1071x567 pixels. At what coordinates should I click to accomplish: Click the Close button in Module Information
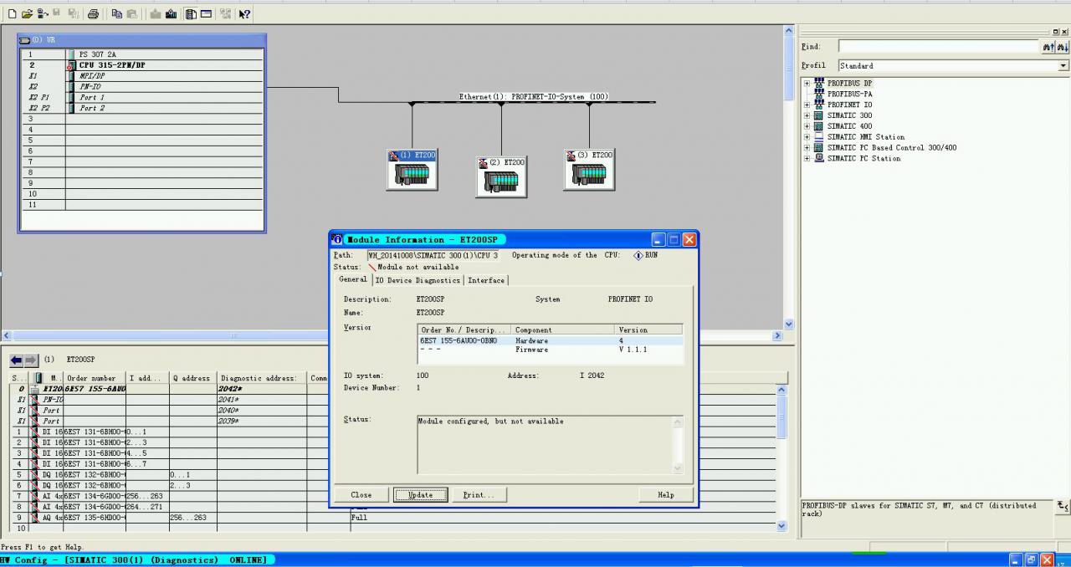tap(361, 495)
